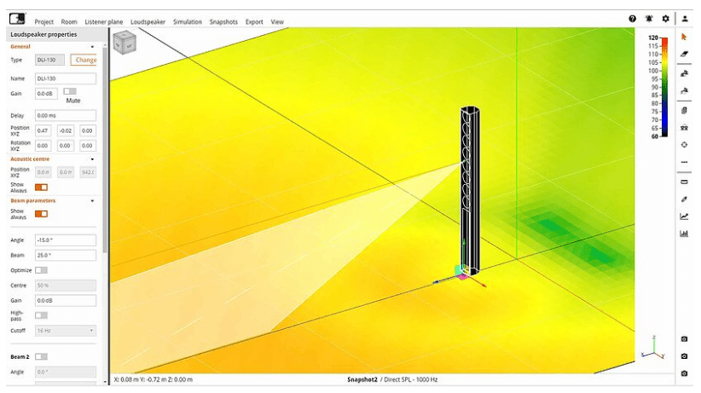Toggle the Mute switch
The width and height of the screenshot is (701, 393).
[x=69, y=91]
